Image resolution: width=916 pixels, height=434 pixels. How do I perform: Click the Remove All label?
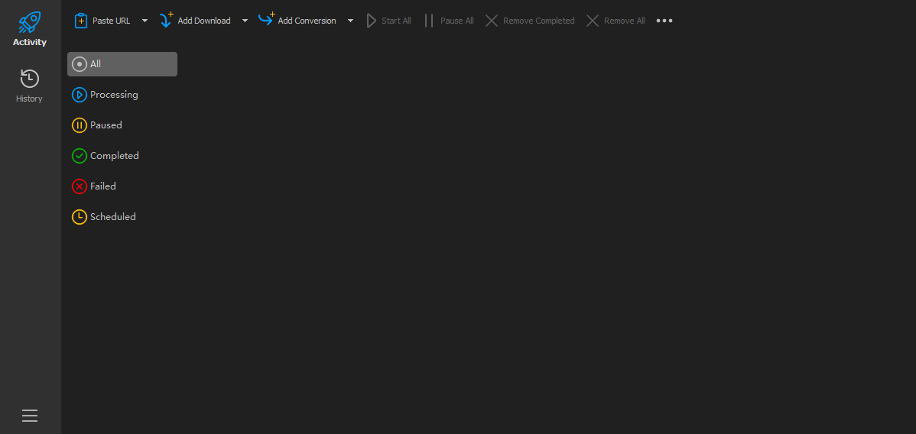(625, 21)
